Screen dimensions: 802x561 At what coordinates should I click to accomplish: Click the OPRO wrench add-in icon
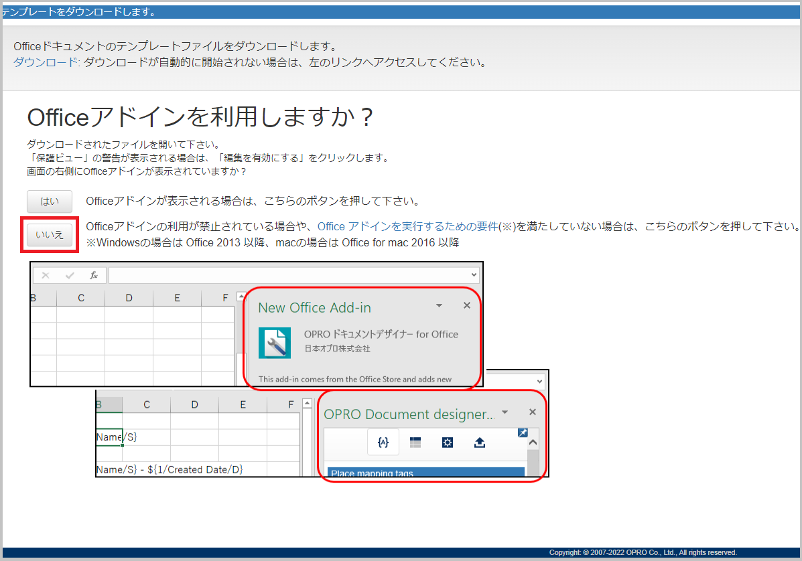point(275,343)
